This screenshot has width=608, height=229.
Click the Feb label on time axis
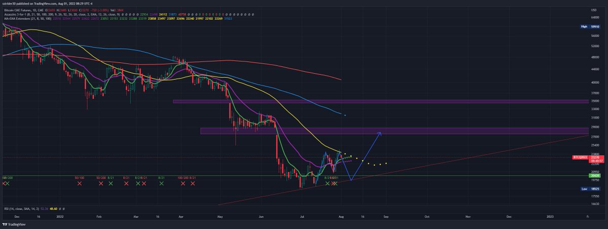pyautogui.click(x=99, y=216)
